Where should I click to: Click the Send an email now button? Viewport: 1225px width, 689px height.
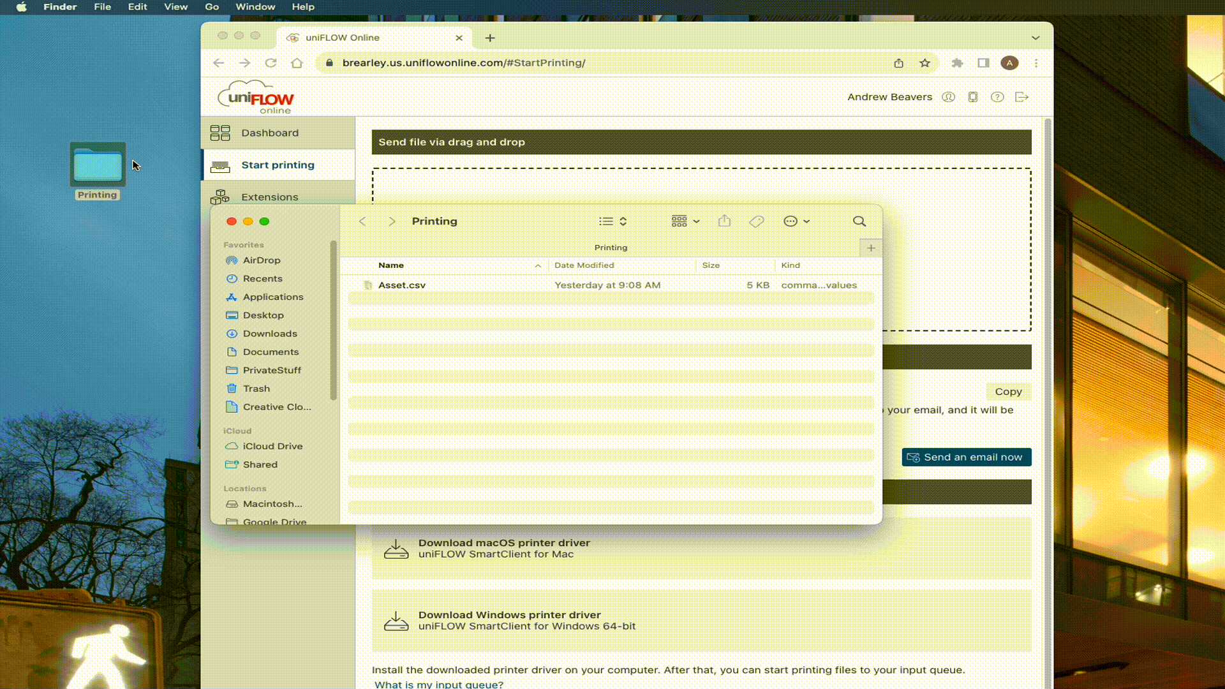click(967, 457)
